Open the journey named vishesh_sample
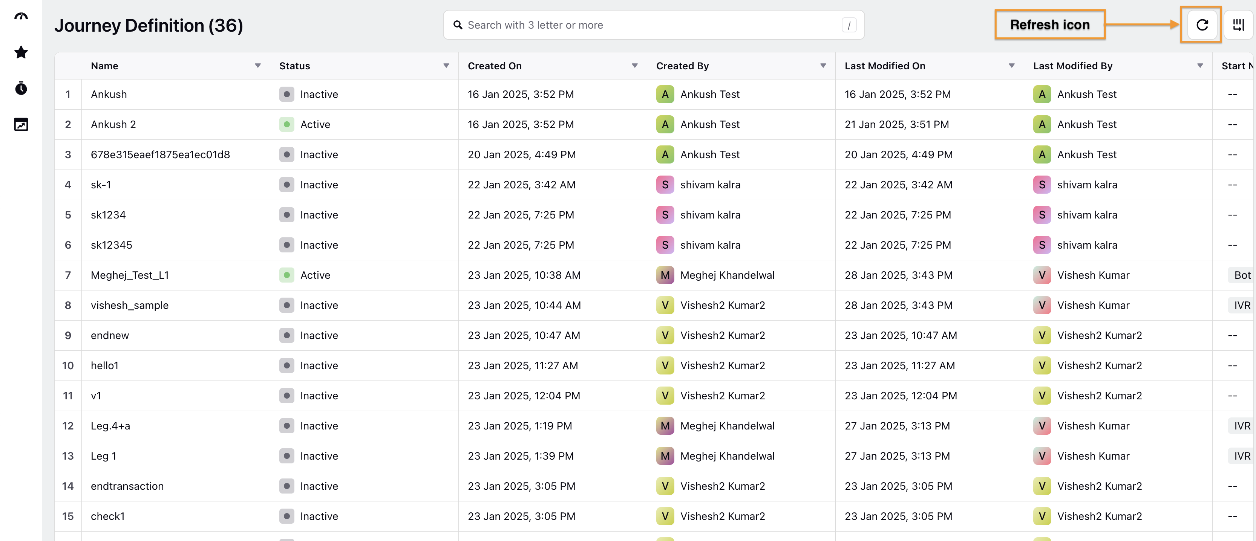The height and width of the screenshot is (541, 1256). pyautogui.click(x=130, y=305)
